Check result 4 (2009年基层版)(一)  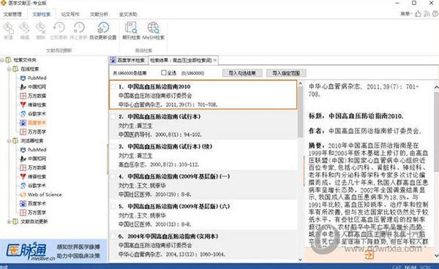[113, 176]
